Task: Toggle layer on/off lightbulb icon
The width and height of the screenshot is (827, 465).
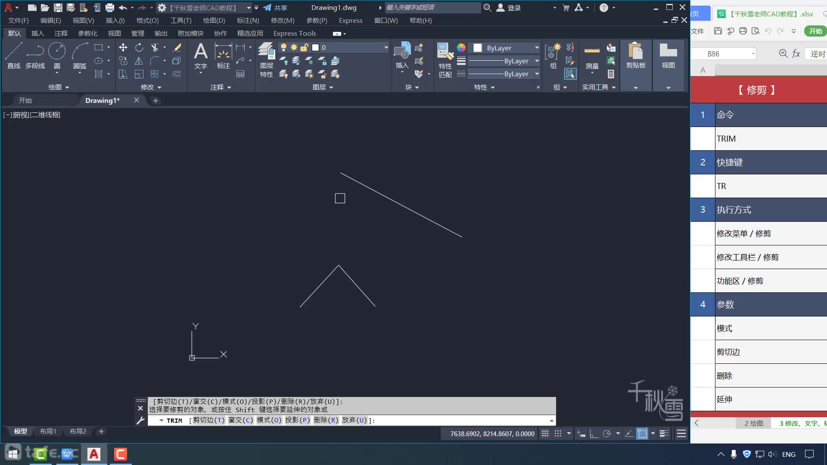Action: click(283, 47)
